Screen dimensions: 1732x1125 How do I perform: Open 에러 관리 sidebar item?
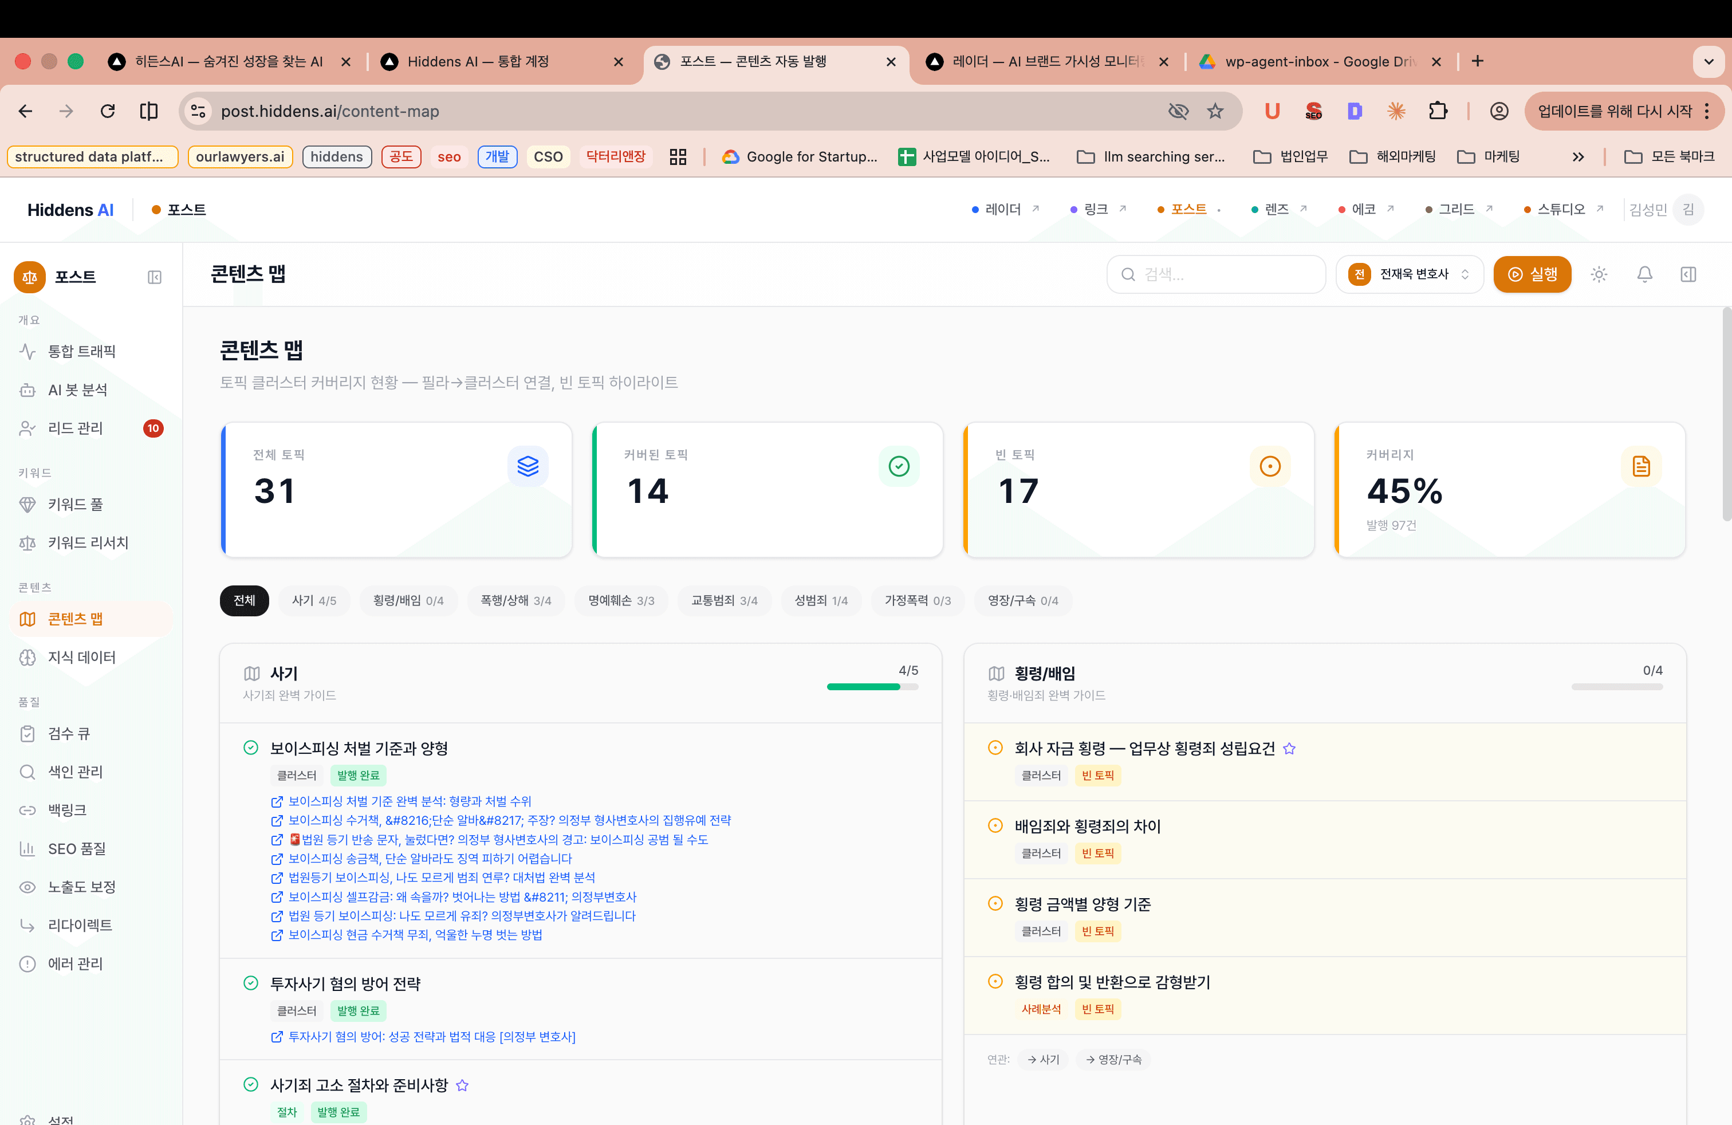pos(91,963)
